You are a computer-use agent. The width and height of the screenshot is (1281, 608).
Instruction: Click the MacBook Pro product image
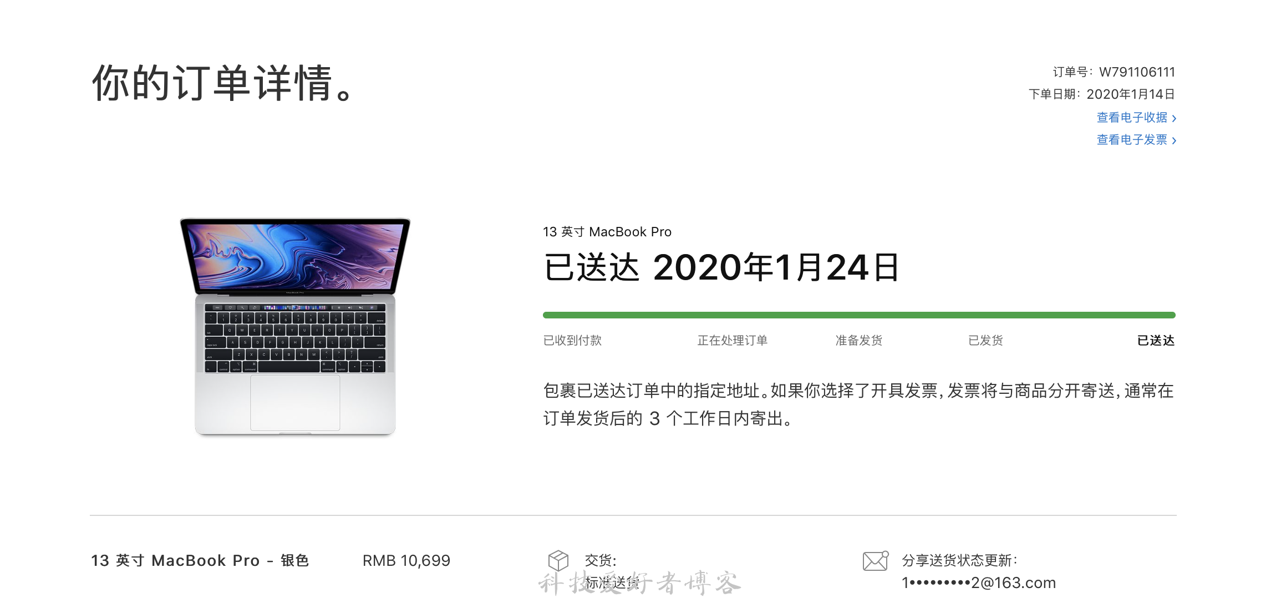click(x=295, y=327)
